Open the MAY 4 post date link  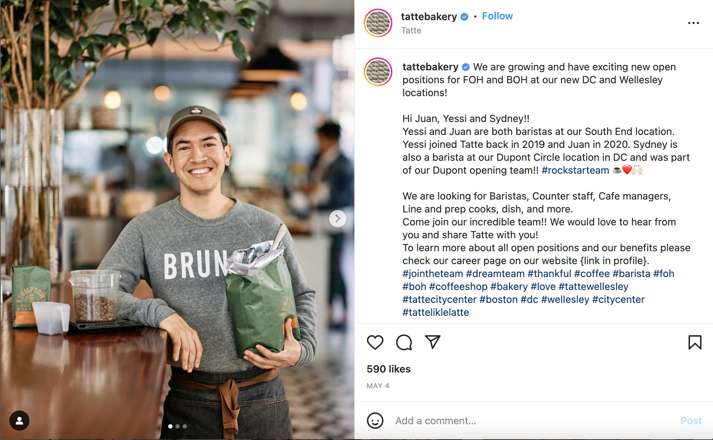click(x=378, y=386)
